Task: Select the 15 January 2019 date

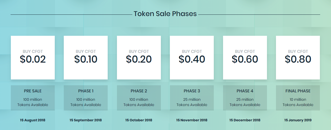Action: pyautogui.click(x=298, y=120)
